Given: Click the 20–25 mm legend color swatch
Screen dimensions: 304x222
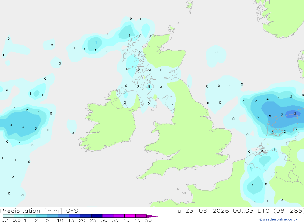Looking at the screenshot, I should pyautogui.click(x=86, y=216).
